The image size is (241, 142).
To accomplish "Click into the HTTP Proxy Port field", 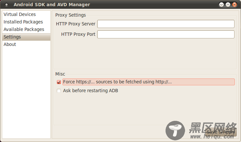I will pyautogui.click(x=166, y=34).
